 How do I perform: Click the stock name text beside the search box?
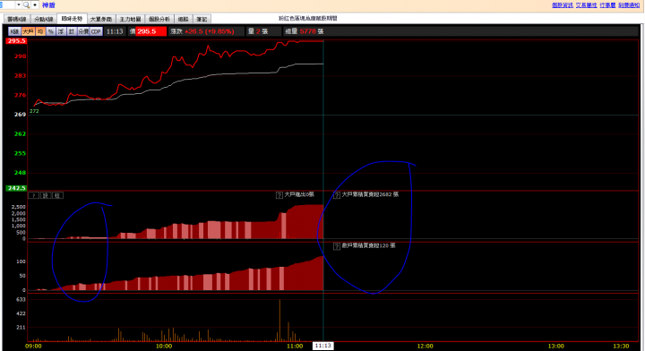(x=48, y=5)
